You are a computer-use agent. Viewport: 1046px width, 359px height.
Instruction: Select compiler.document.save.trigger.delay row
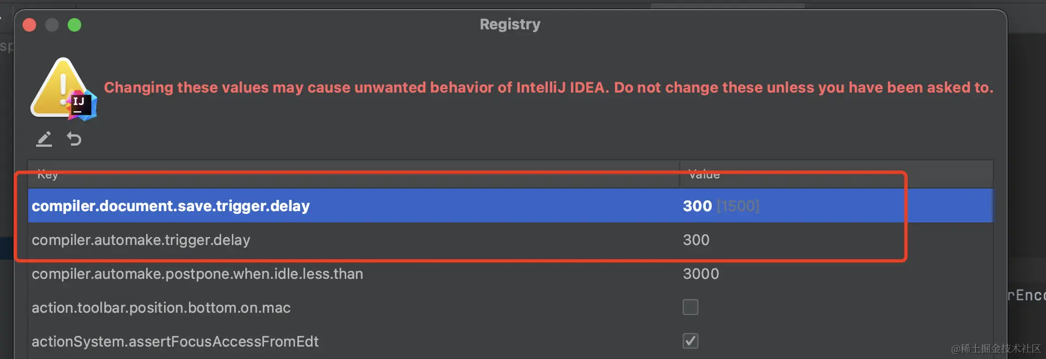(170, 206)
